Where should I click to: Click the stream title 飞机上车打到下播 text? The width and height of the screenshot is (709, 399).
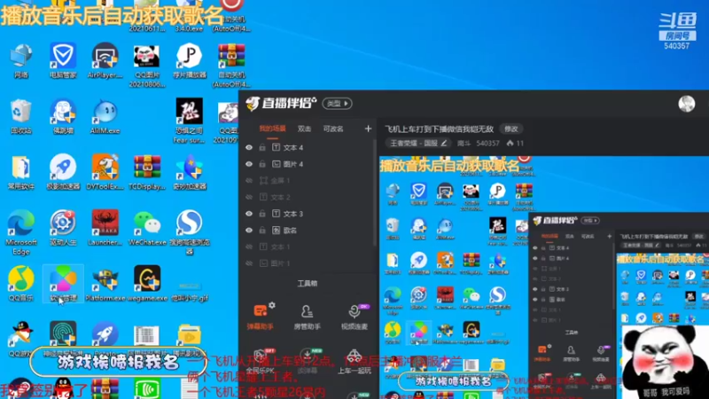pyautogui.click(x=439, y=129)
